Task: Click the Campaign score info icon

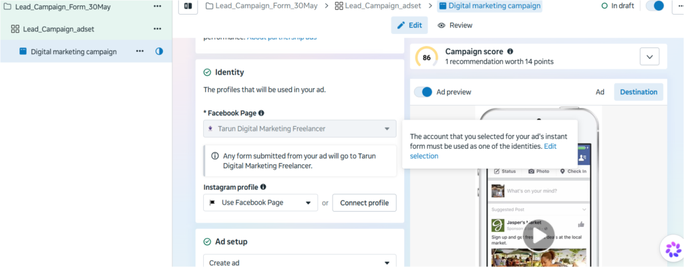Action: (x=510, y=51)
